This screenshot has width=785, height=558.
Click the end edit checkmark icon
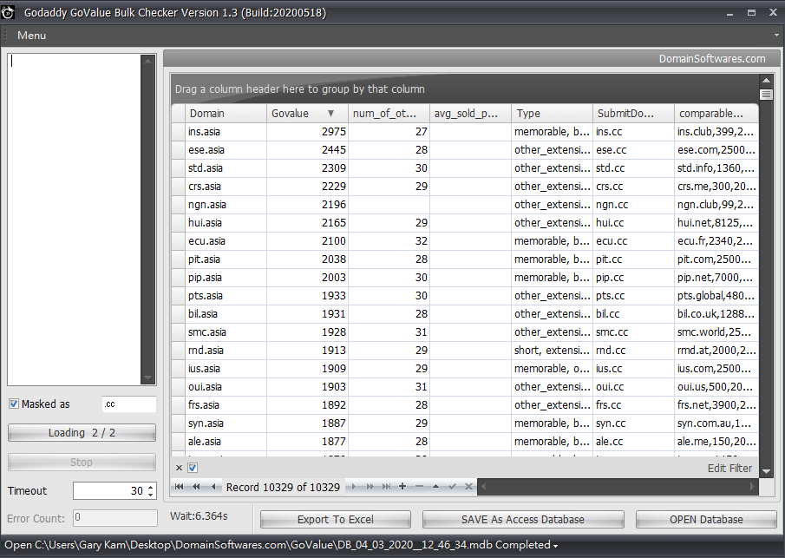[x=452, y=486]
